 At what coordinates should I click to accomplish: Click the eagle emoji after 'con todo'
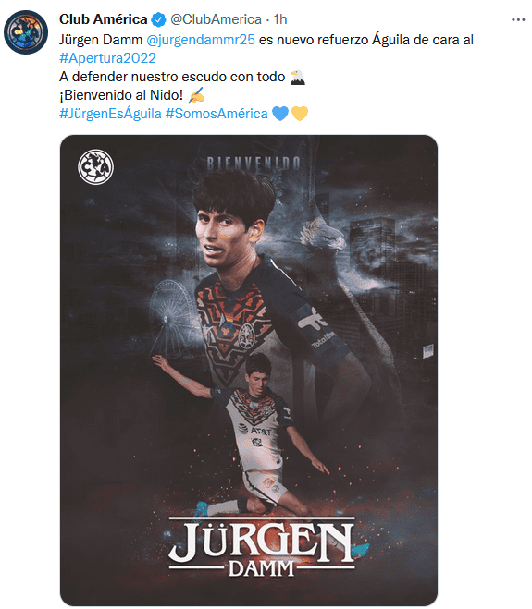298,77
